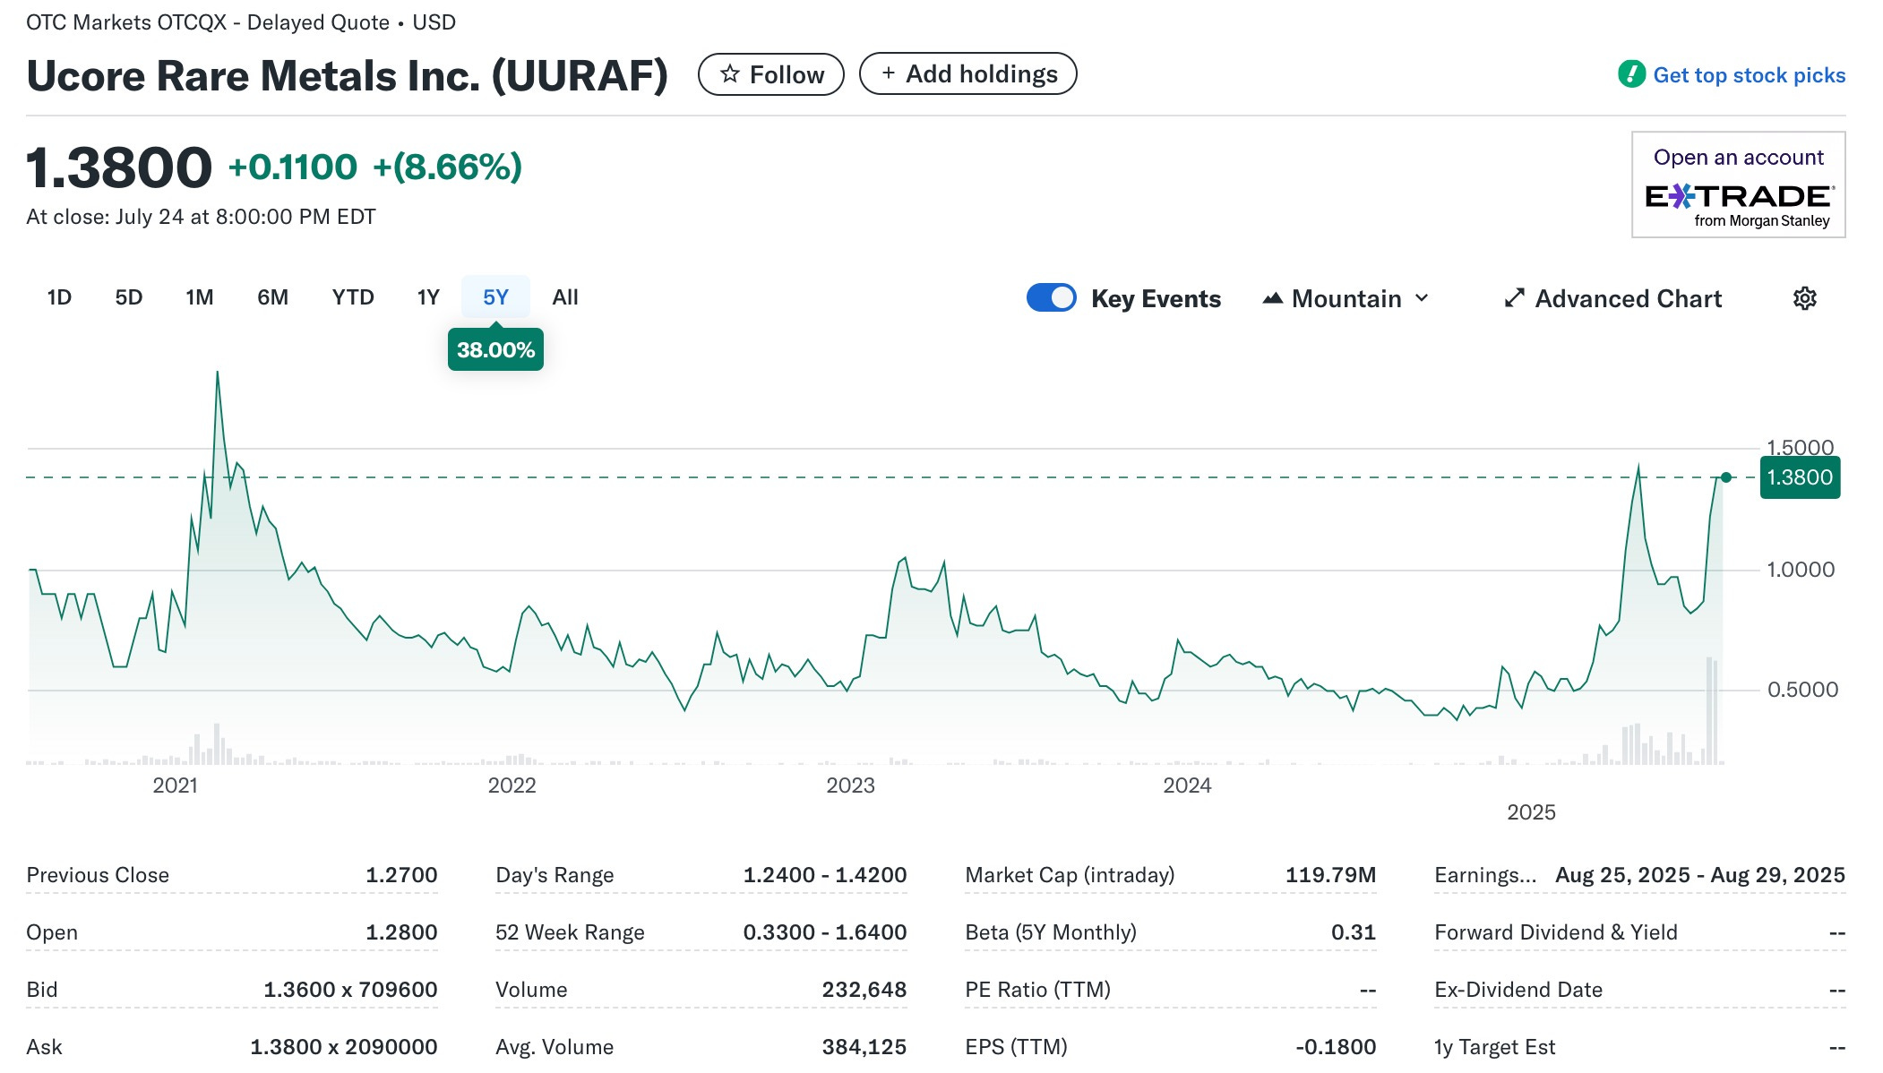The width and height of the screenshot is (1883, 1073).
Task: Click the Mountain chart type icon
Action: (1272, 298)
